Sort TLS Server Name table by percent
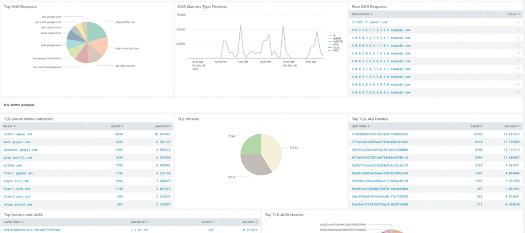 (x=163, y=126)
